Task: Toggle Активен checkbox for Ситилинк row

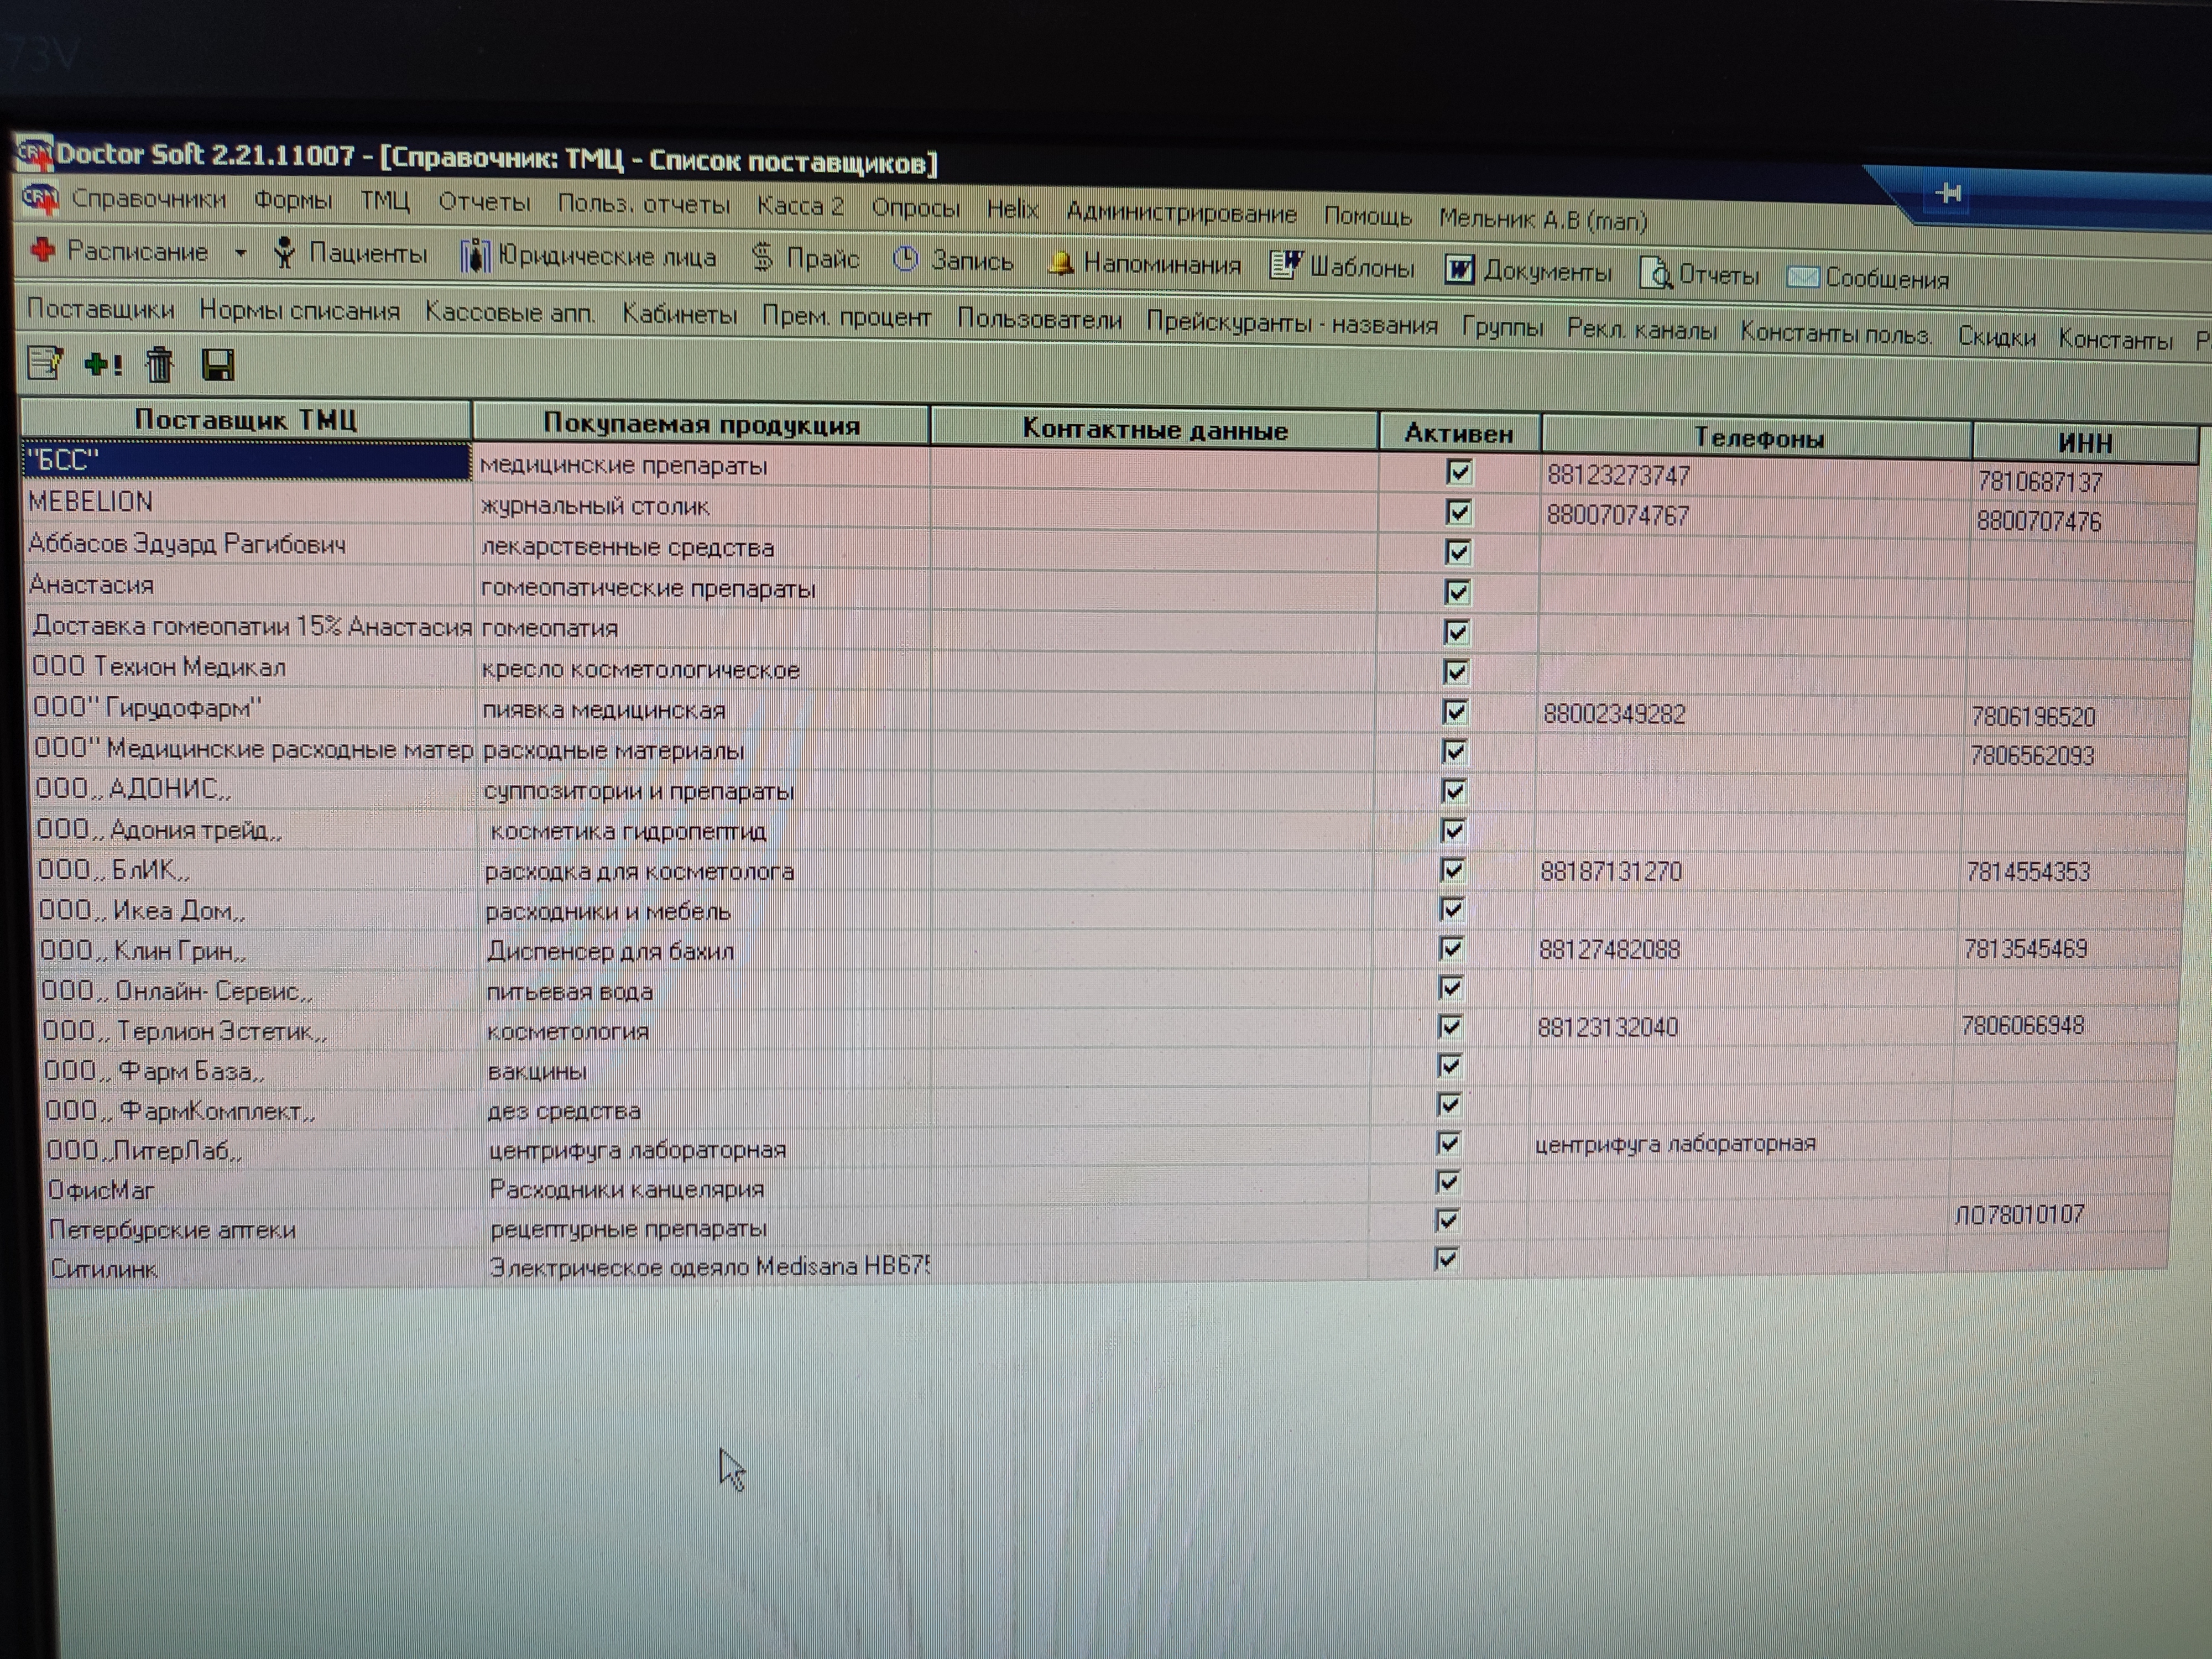Action: point(1446,1258)
